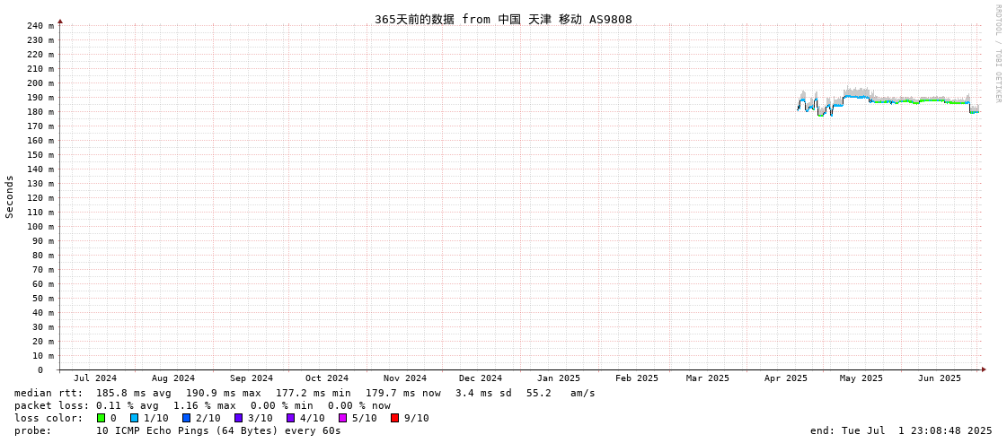Image resolution: width=1007 pixels, height=443 pixels.
Task: Click the Dec 2024 x-axis label
Action: (x=481, y=378)
